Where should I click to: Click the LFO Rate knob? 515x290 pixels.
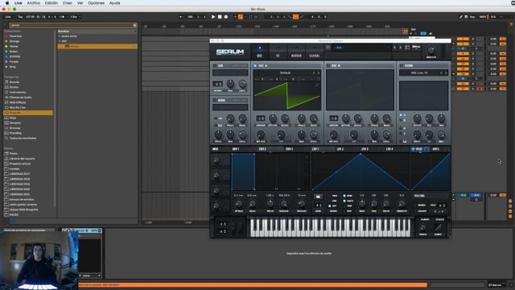361,204
